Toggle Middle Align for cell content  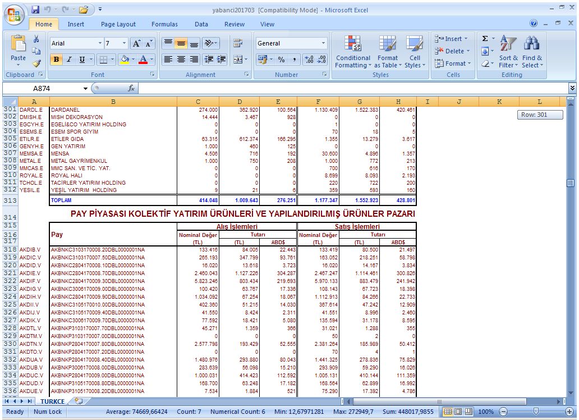point(181,43)
